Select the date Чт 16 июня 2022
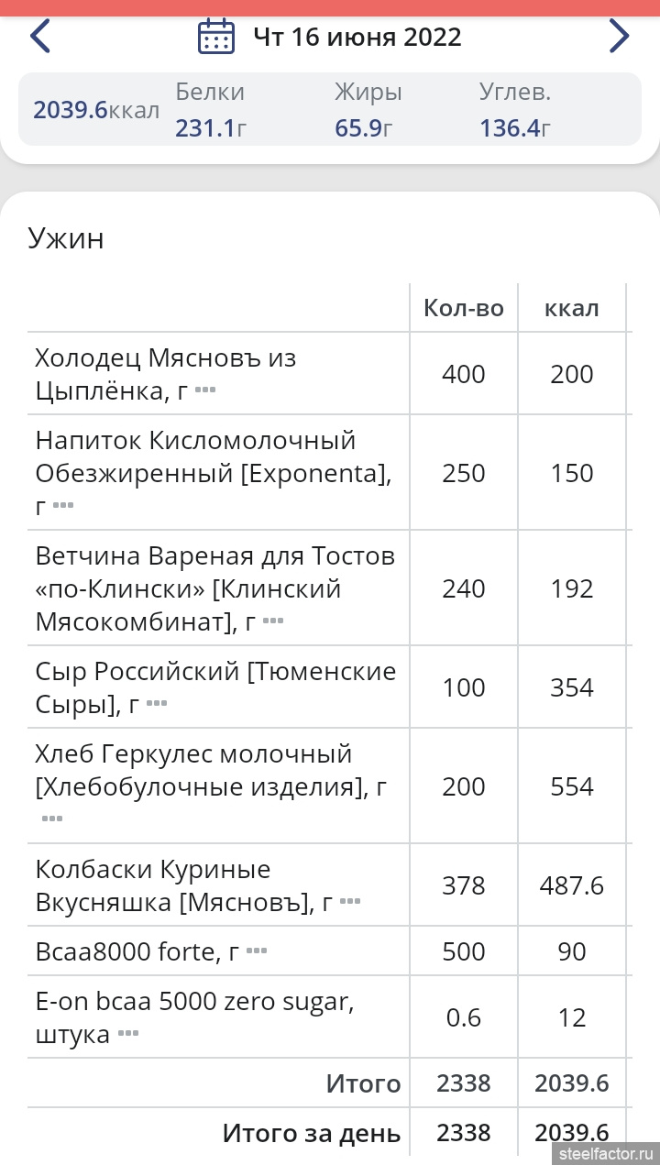The height and width of the screenshot is (1165, 660). coord(357,38)
